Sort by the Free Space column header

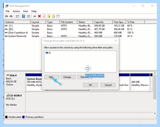[x=119, y=22]
